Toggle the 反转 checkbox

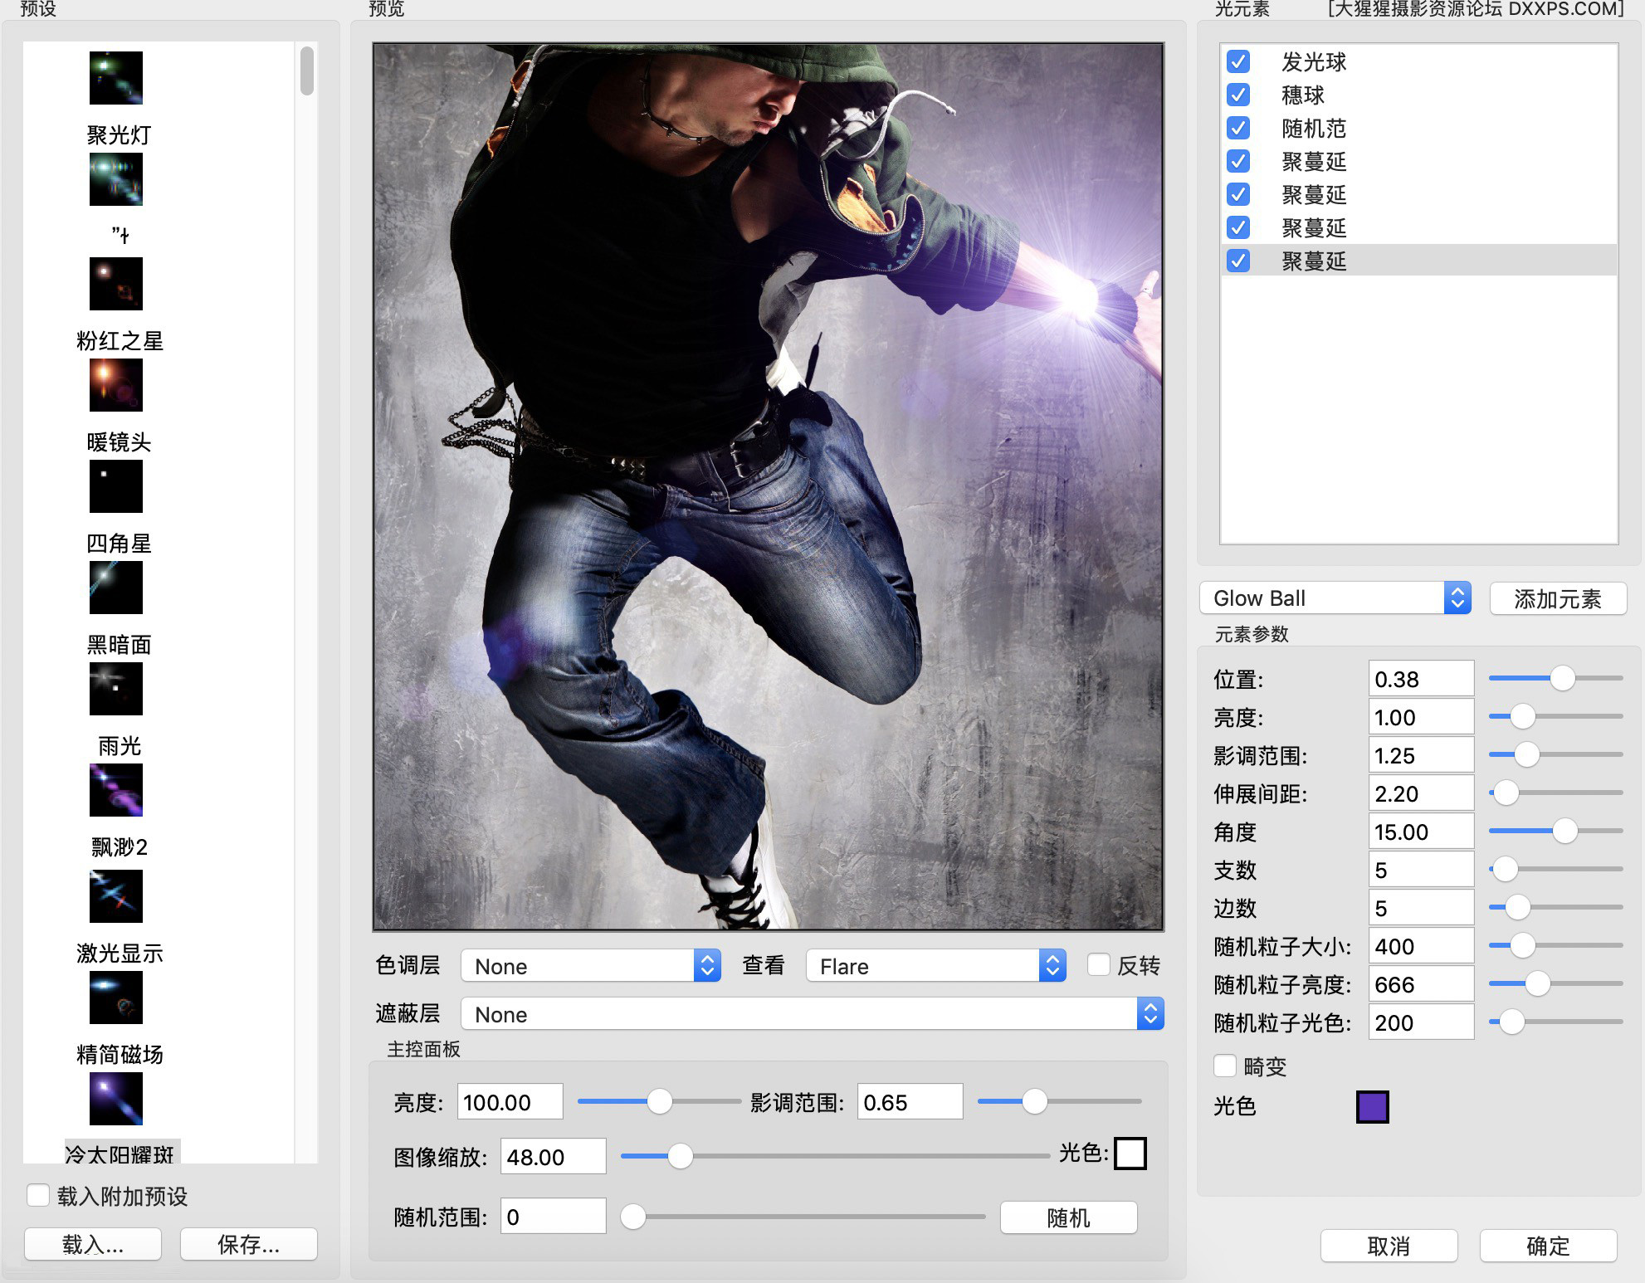[1098, 964]
